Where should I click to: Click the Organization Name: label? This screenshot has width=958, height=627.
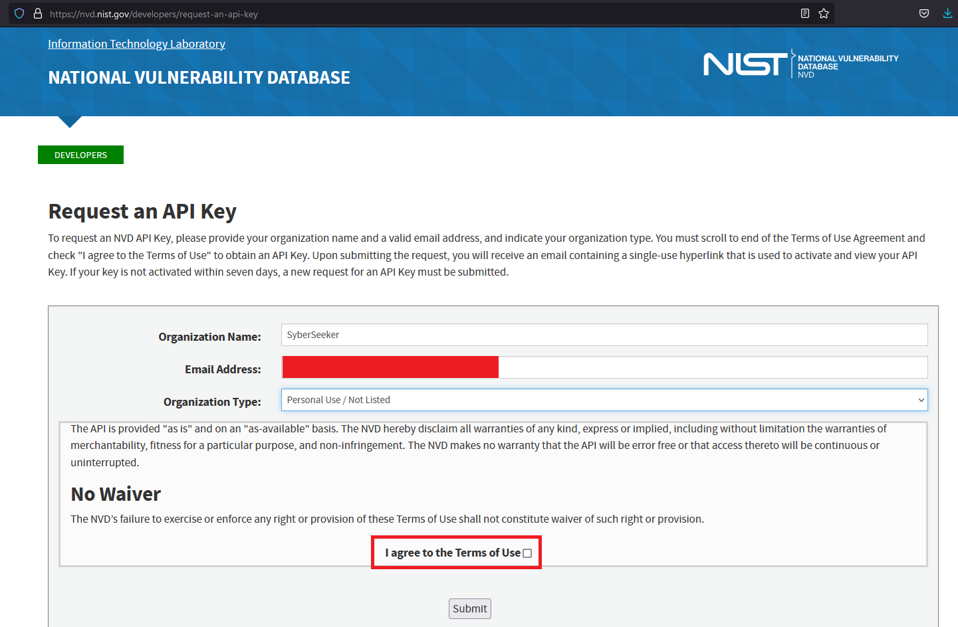point(209,337)
